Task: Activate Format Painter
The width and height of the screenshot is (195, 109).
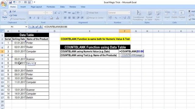Action: (18, 19)
